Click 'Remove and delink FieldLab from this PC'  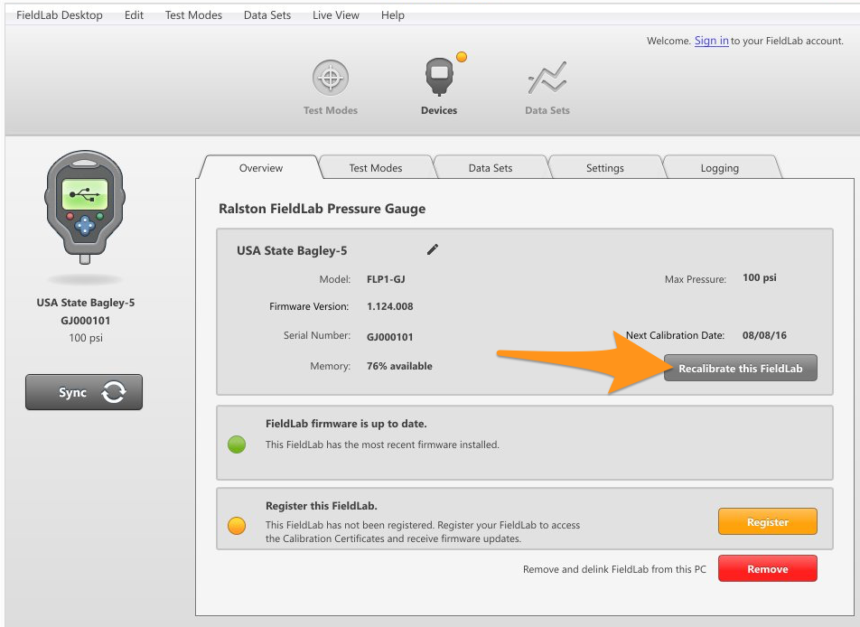[x=614, y=569]
